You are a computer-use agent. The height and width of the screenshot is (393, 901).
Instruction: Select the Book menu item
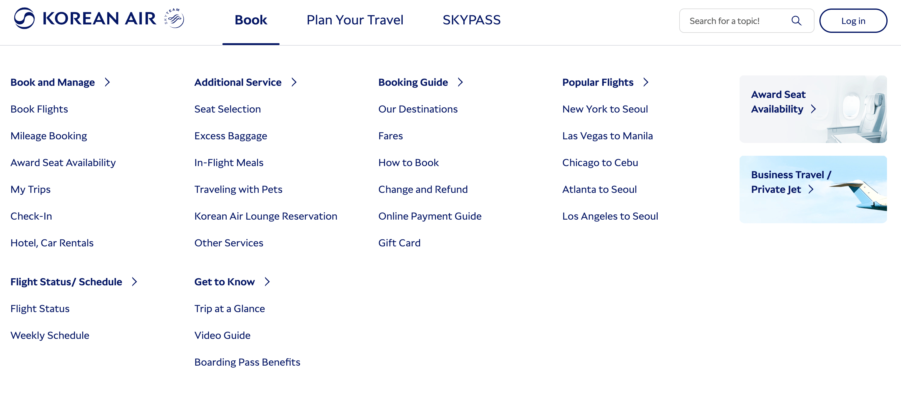click(x=251, y=20)
